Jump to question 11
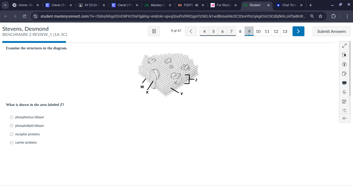The image size is (353, 186). click(267, 31)
